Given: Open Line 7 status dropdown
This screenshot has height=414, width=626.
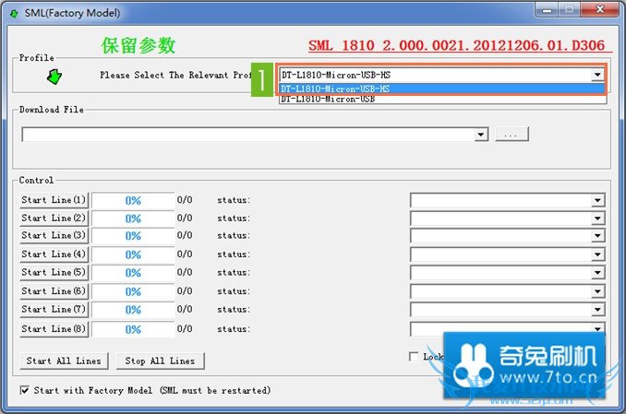Looking at the screenshot, I should coord(597,310).
